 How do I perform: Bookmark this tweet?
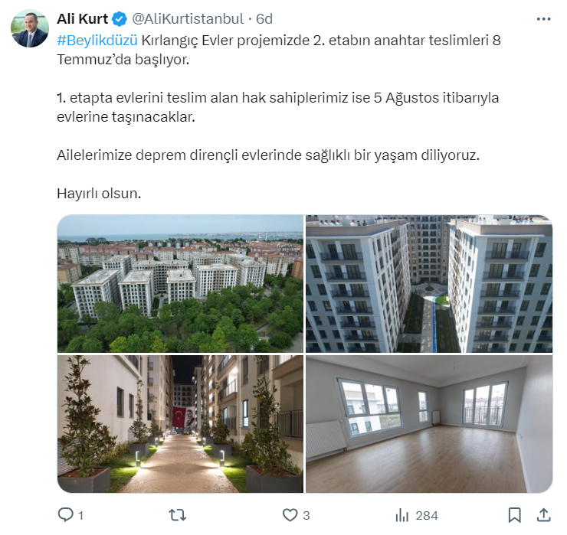tap(514, 515)
